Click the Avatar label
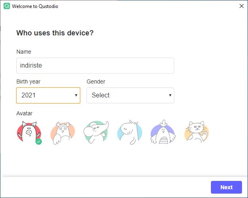The width and height of the screenshot is (248, 198). [24, 113]
